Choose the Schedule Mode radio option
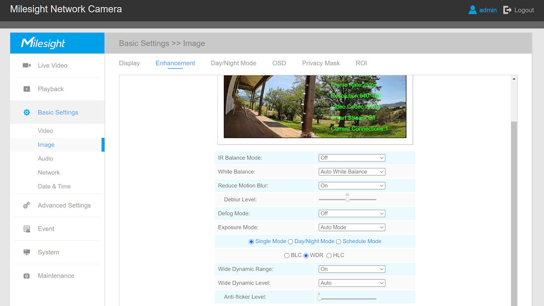This screenshot has width=544, height=306. [339, 242]
